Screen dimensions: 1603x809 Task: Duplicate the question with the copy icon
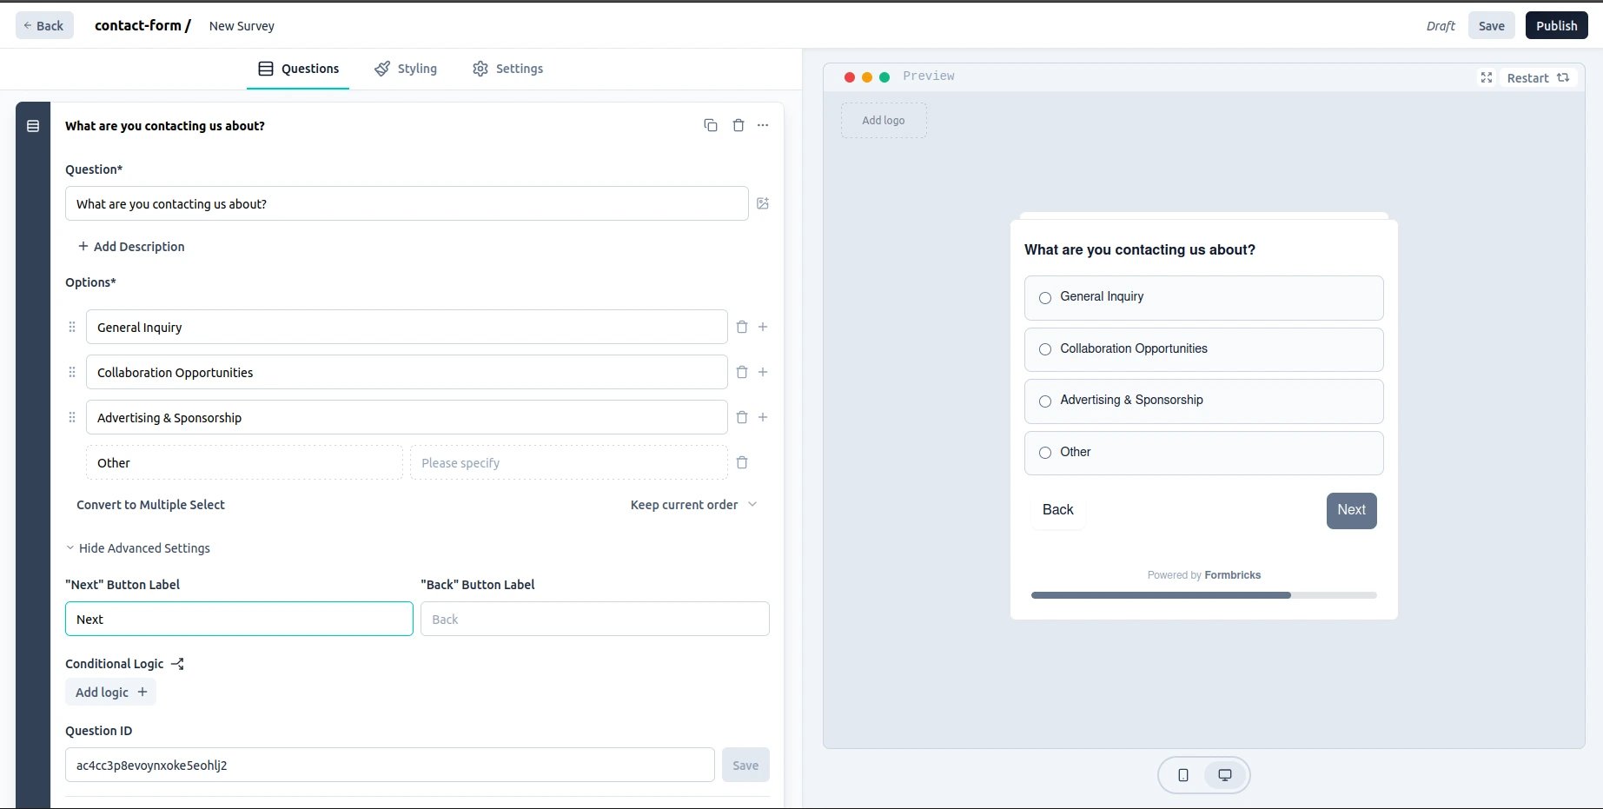pyautogui.click(x=711, y=125)
